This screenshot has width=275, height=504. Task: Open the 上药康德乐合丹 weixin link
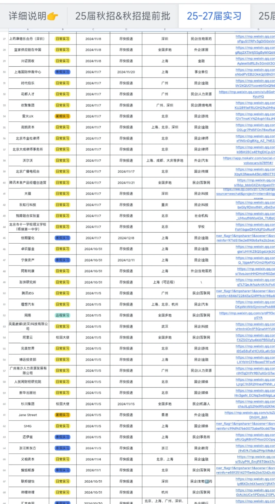[255, 39]
